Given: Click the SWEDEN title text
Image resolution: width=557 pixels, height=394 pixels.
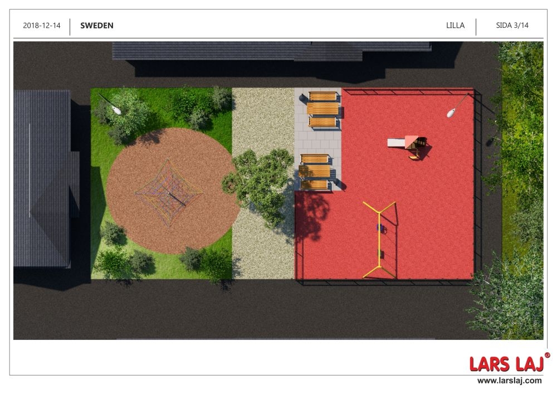Looking at the screenshot, I should pyautogui.click(x=97, y=26).
